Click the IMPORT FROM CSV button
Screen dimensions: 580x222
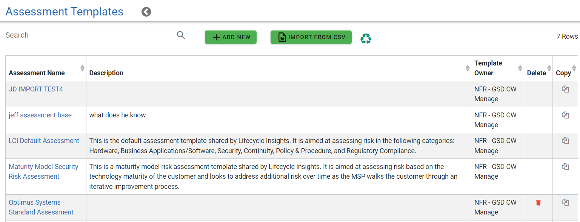pos(311,37)
